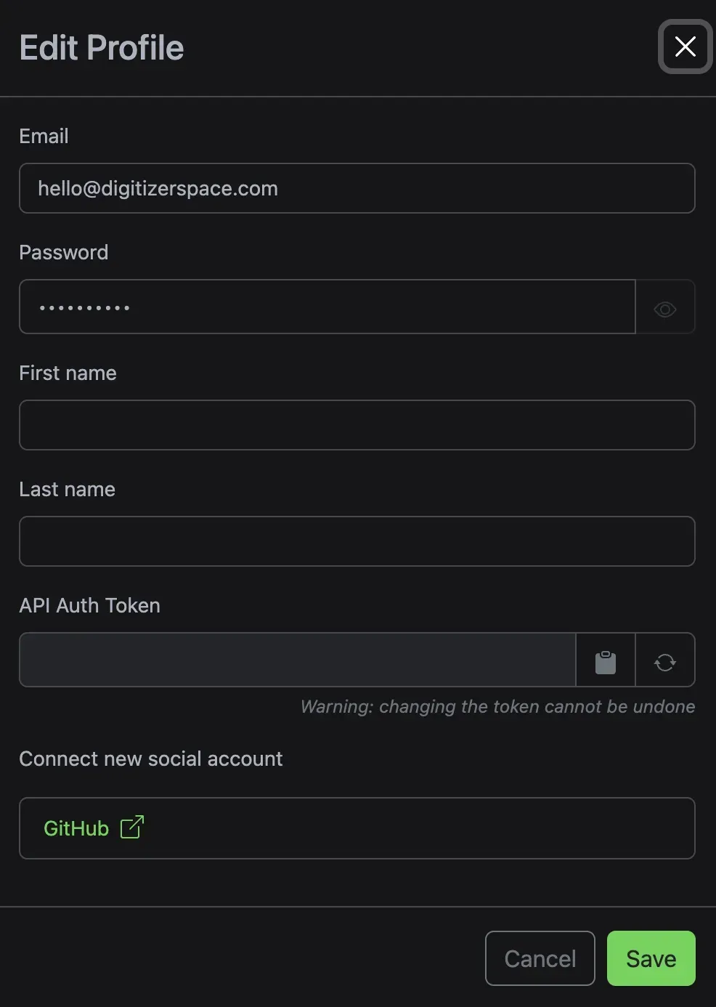Regenerate the API Auth Token
The height and width of the screenshot is (1007, 716).
tap(665, 660)
